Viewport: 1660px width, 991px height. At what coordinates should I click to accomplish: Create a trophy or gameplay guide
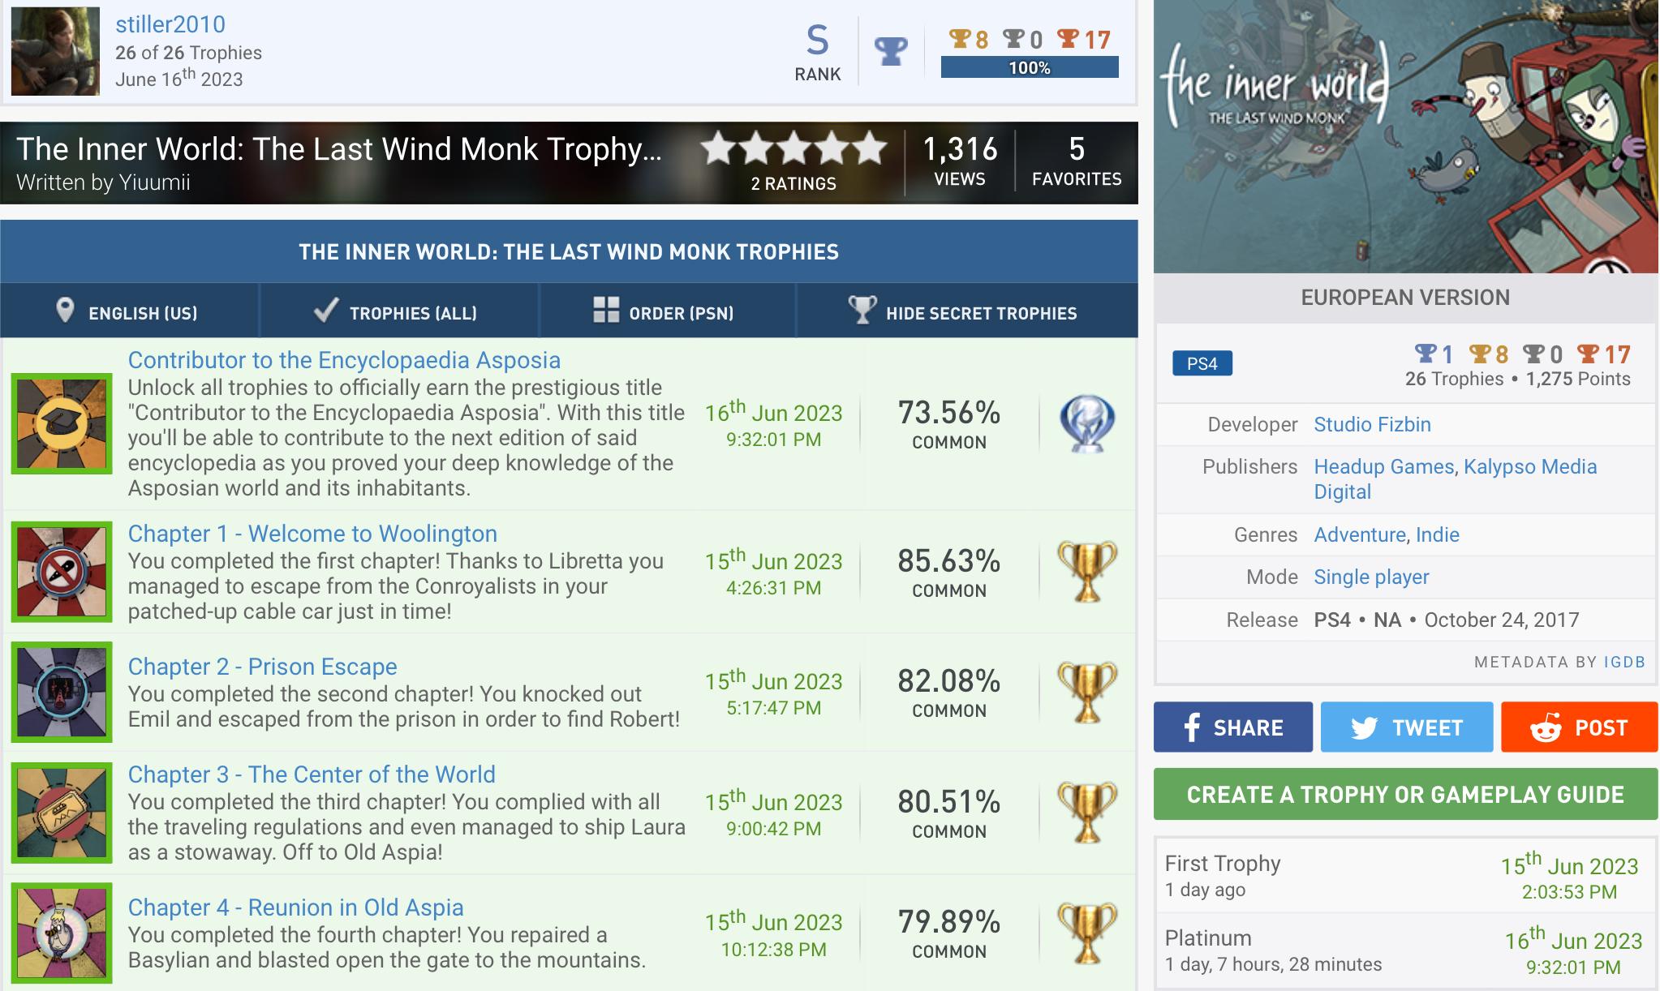(1404, 794)
